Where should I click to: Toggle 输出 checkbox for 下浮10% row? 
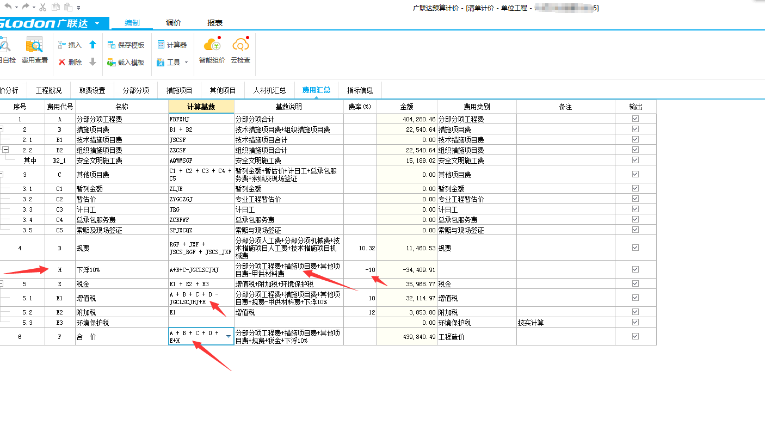(x=636, y=269)
